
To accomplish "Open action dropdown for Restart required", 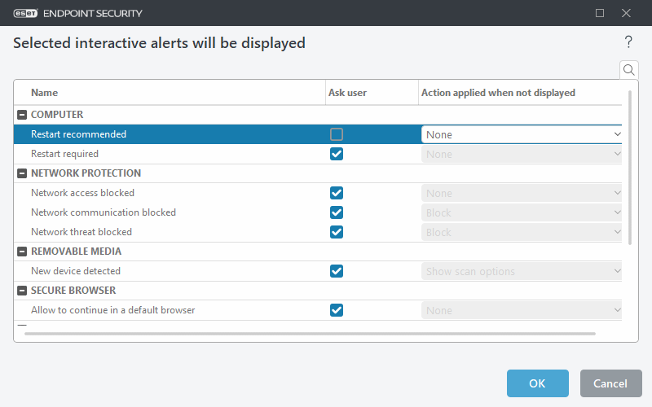I will tap(522, 154).
